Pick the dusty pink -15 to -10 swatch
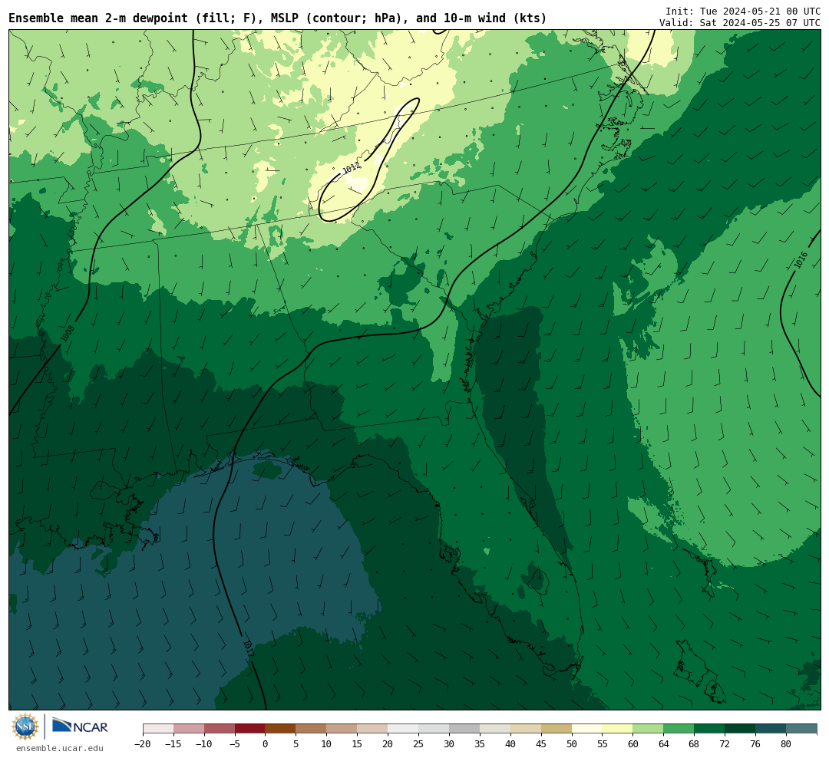 (x=189, y=729)
